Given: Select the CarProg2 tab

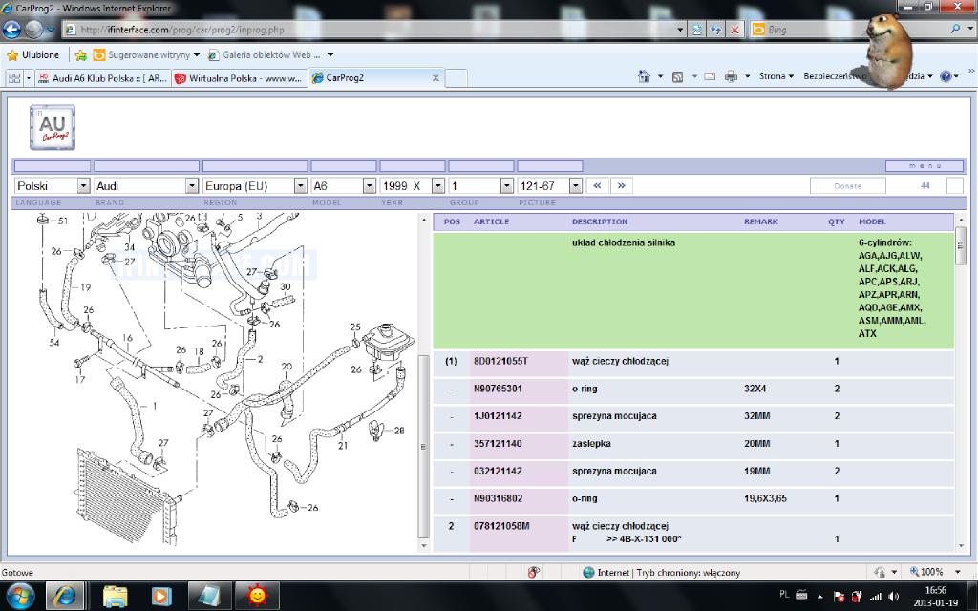Looking at the screenshot, I should (374, 78).
